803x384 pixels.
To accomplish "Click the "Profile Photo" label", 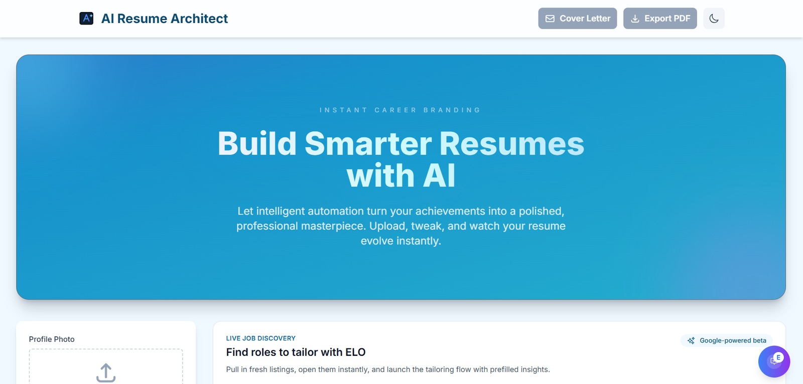I will tap(52, 339).
